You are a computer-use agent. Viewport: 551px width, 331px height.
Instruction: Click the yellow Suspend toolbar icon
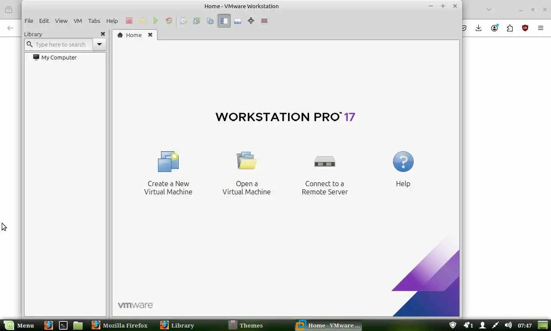tap(142, 21)
